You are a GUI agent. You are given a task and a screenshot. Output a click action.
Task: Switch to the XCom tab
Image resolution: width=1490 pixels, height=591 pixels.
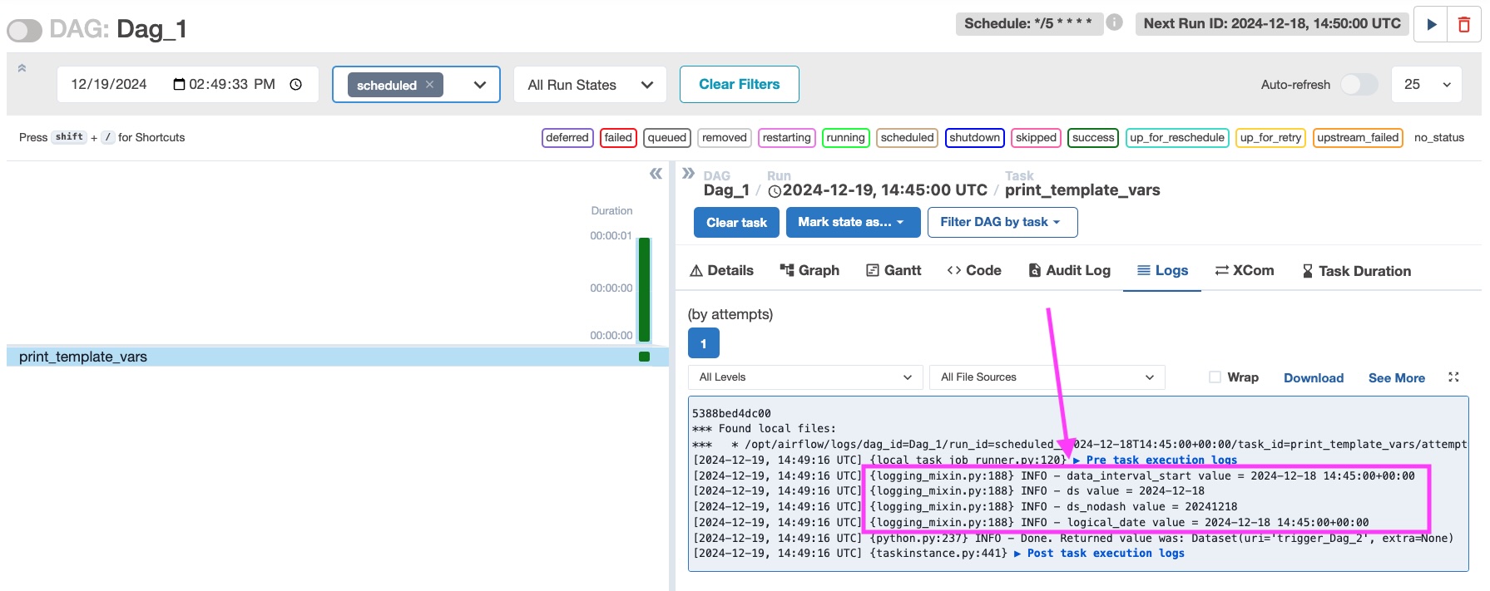coord(1245,271)
